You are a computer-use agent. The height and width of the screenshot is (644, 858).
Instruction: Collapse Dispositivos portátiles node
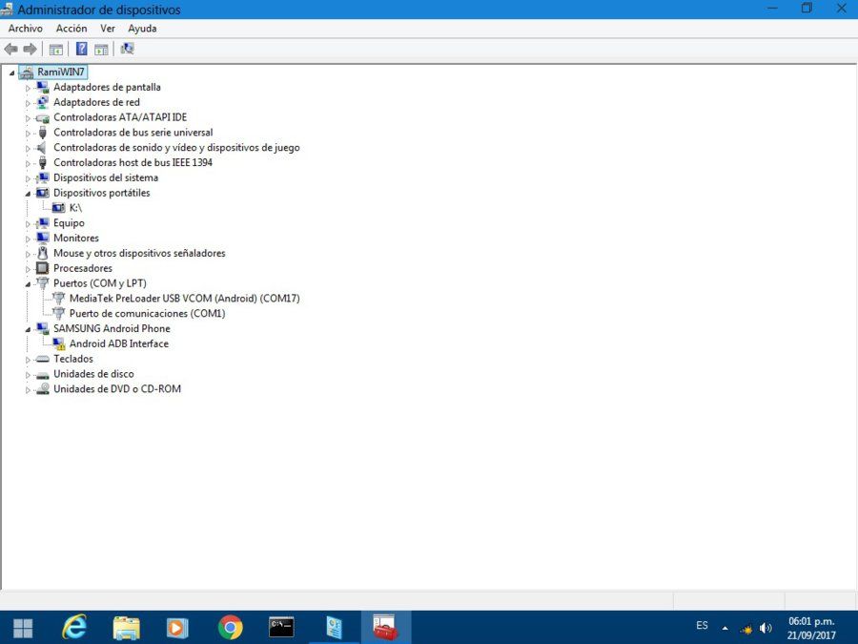tap(28, 194)
